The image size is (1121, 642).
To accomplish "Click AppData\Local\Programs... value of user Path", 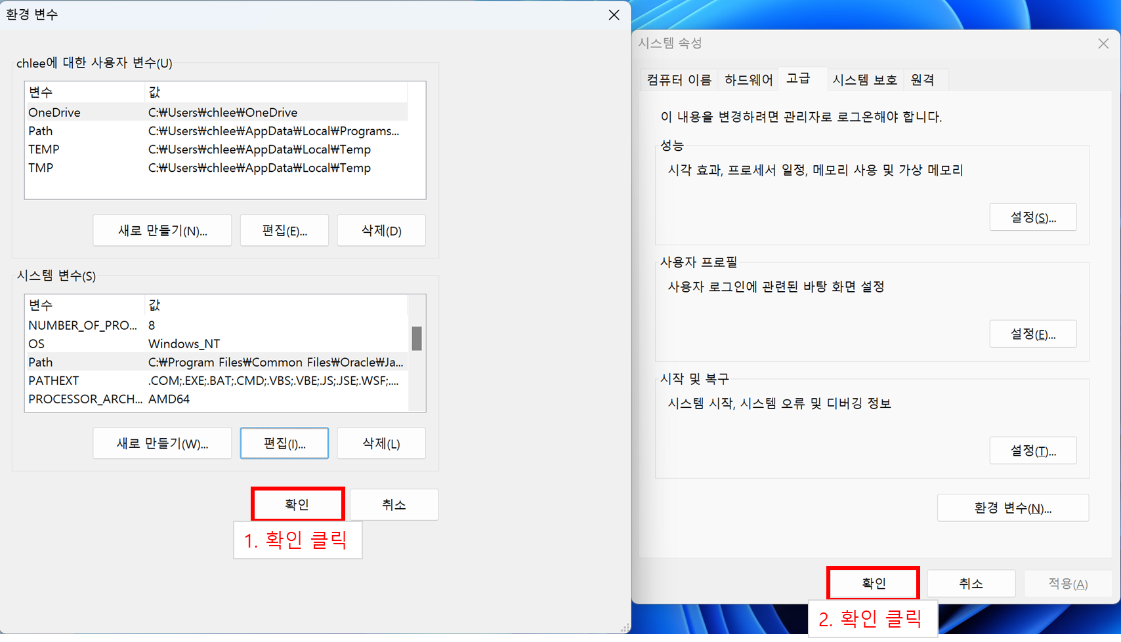I will [x=274, y=130].
